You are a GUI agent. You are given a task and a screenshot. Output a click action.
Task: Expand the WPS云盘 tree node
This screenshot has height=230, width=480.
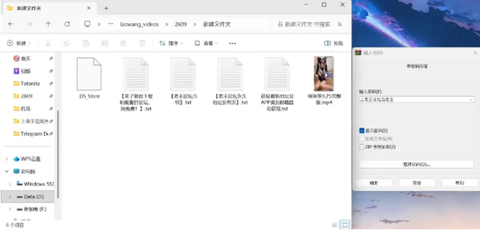tap(6, 159)
